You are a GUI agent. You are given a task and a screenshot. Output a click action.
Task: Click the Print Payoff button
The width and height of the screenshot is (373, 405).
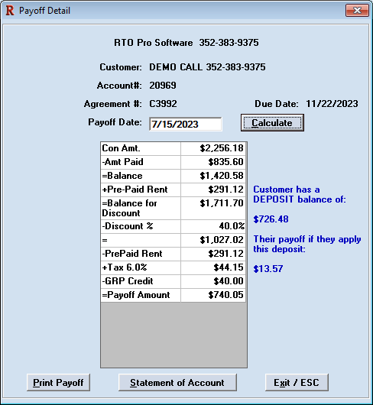point(58,382)
